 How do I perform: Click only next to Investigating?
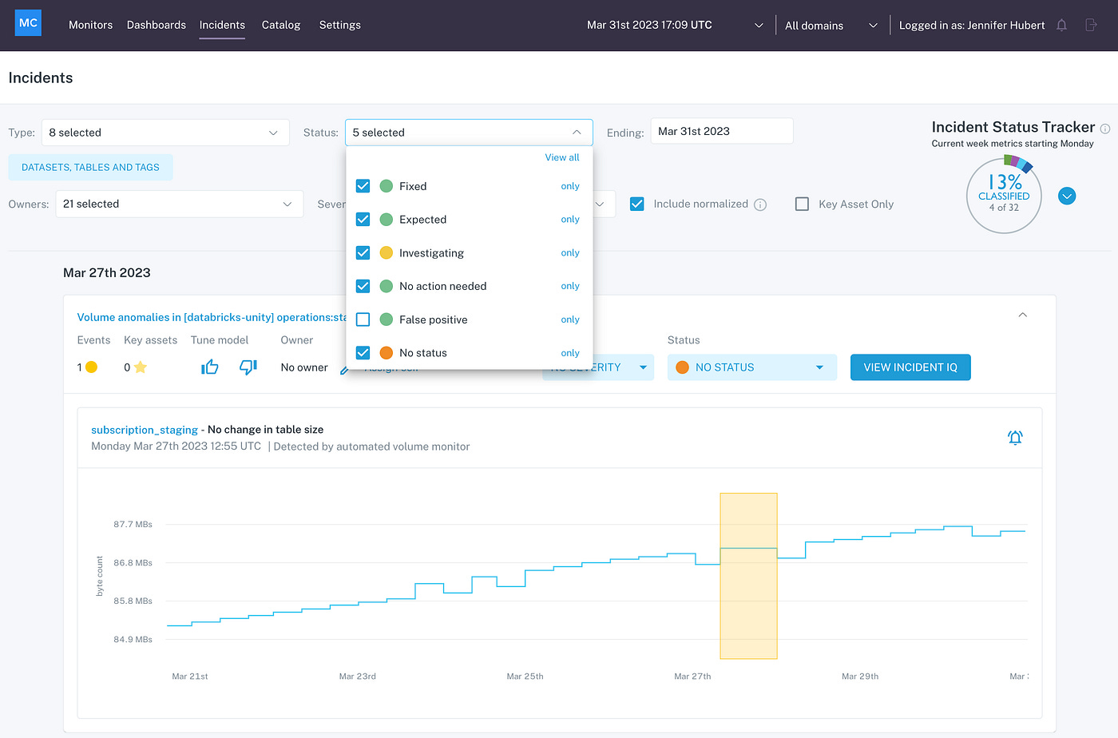click(x=570, y=252)
